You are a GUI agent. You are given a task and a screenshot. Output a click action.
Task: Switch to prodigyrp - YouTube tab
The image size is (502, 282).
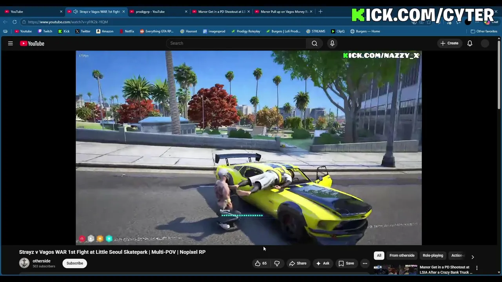158,11
